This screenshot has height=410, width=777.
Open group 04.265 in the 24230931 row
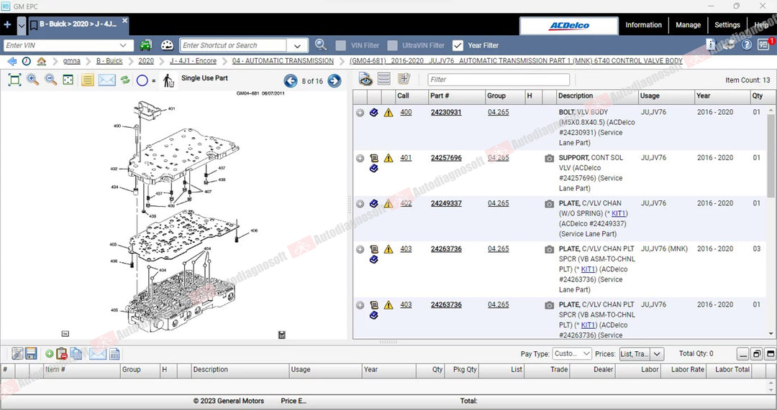[x=498, y=112]
